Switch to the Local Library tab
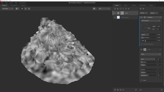164x92 pixels. coord(14,5)
